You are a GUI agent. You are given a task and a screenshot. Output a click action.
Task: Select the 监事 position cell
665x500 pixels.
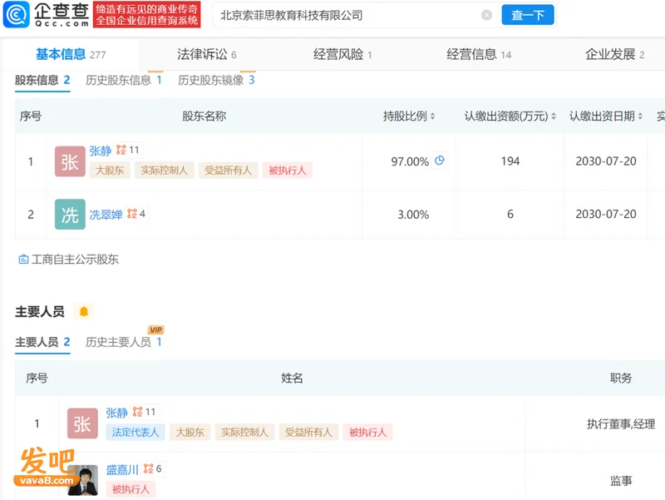point(621,481)
